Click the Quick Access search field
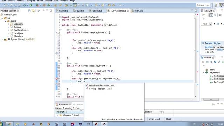 203,5
